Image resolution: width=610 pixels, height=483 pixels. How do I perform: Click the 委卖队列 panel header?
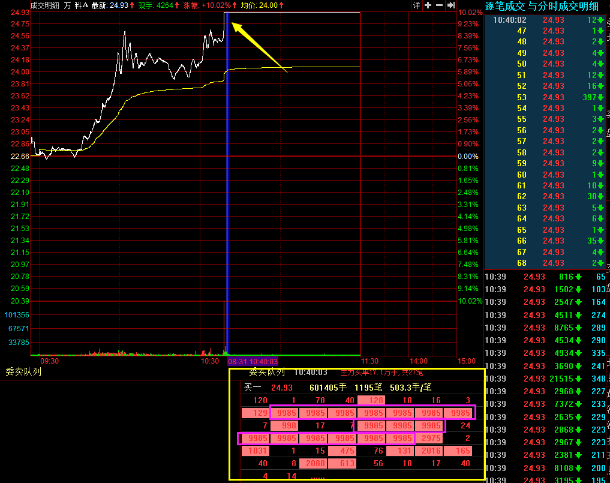tap(24, 371)
